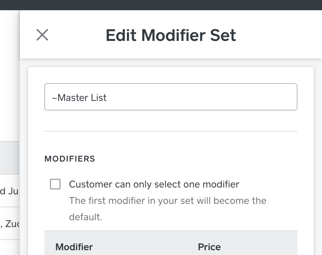Click the divider line under the name field
The height and width of the screenshot is (255, 322).
click(x=171, y=131)
